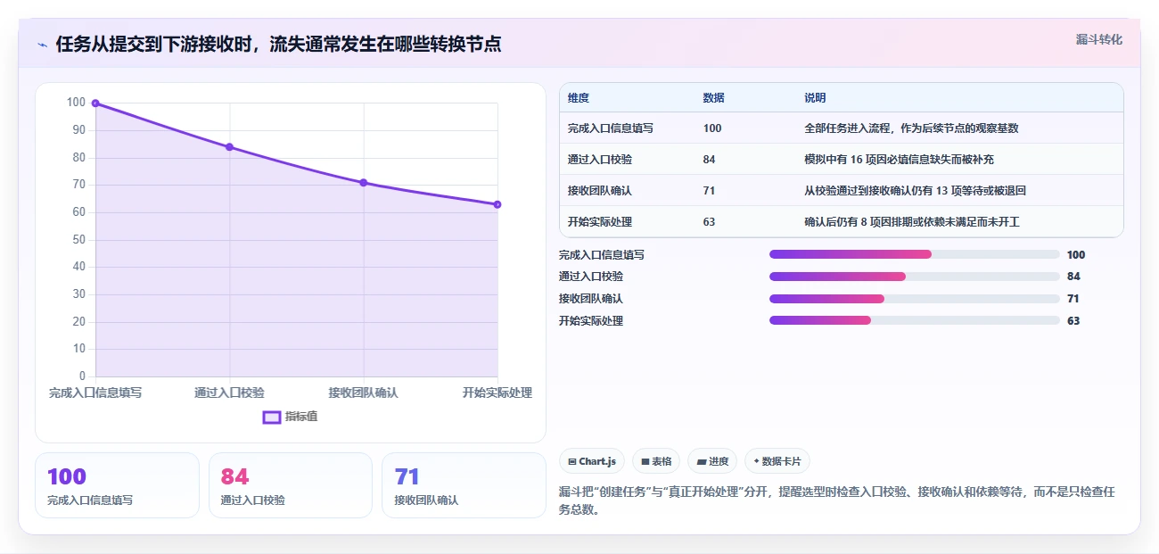Click progress list label 接收团队确认
The height and width of the screenshot is (554, 1159).
(591, 299)
